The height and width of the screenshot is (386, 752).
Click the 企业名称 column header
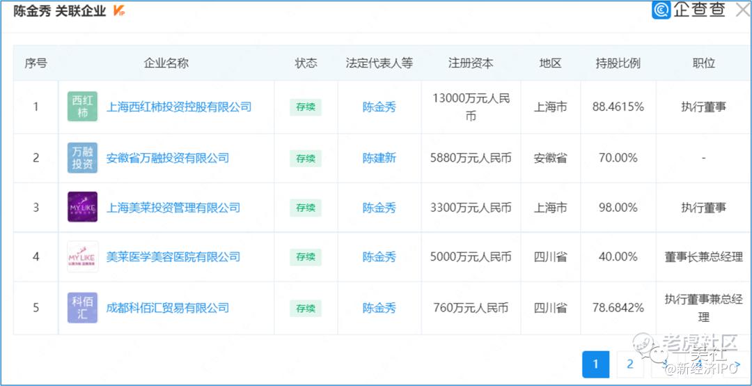click(x=166, y=63)
